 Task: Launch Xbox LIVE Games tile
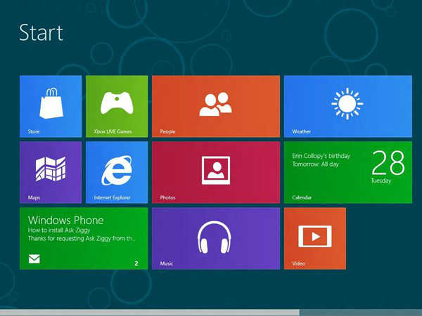pyautogui.click(x=117, y=107)
